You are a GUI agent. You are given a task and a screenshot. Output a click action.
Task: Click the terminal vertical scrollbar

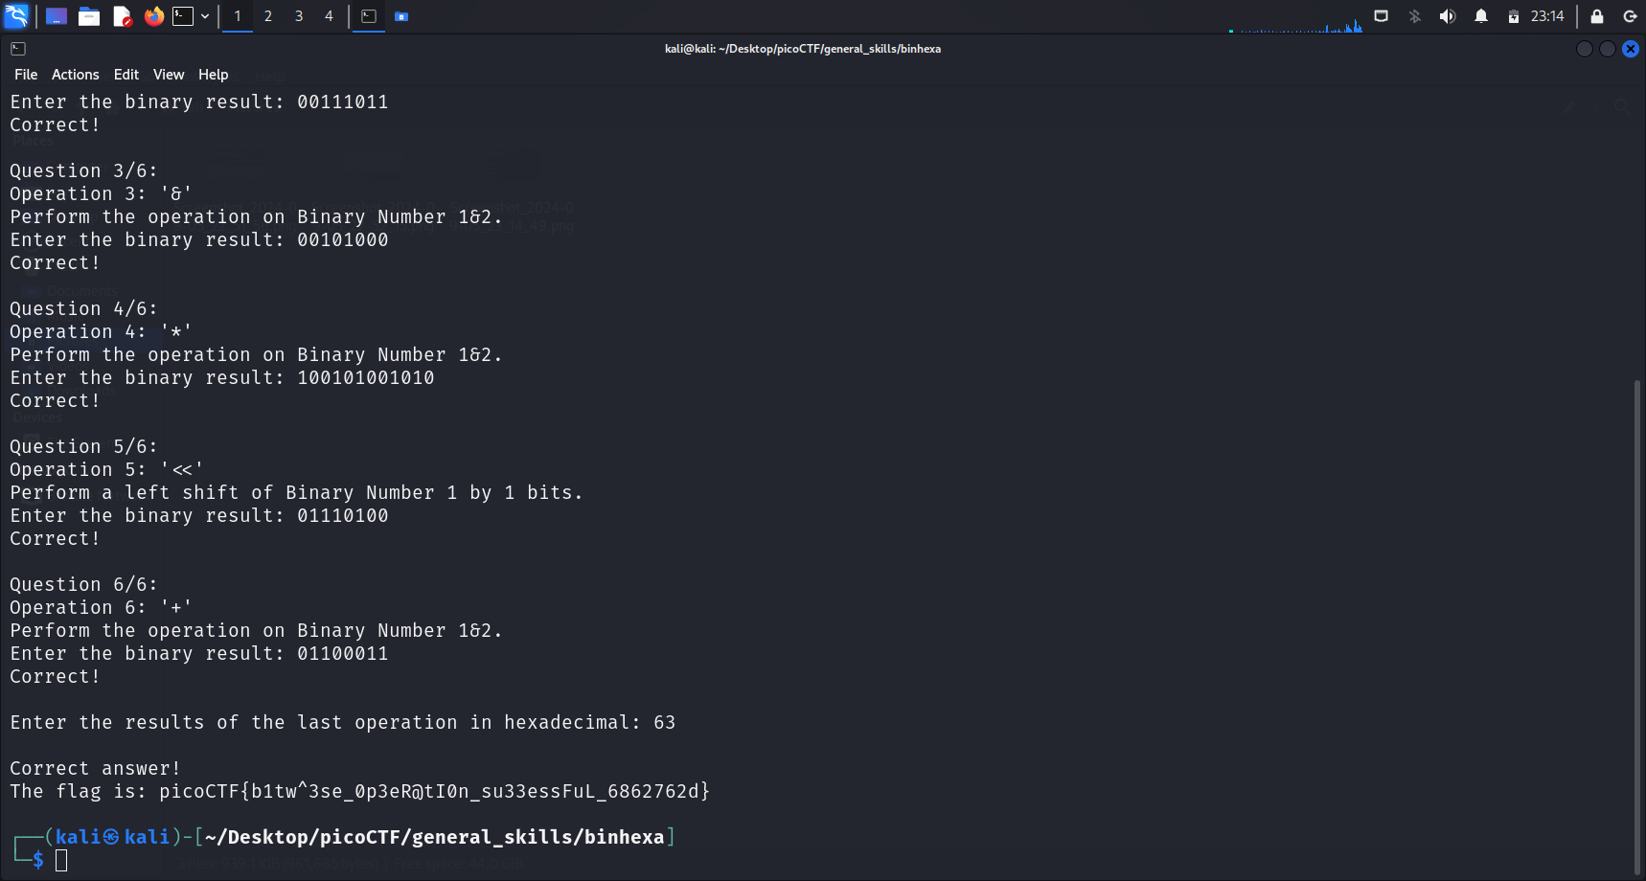pyautogui.click(x=1636, y=622)
